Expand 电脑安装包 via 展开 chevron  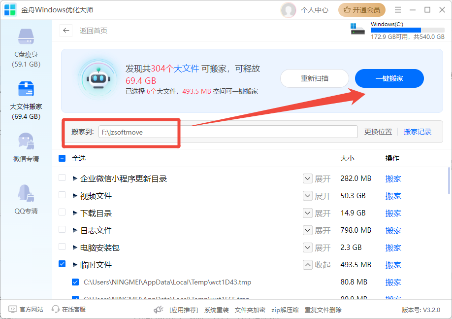click(x=308, y=248)
